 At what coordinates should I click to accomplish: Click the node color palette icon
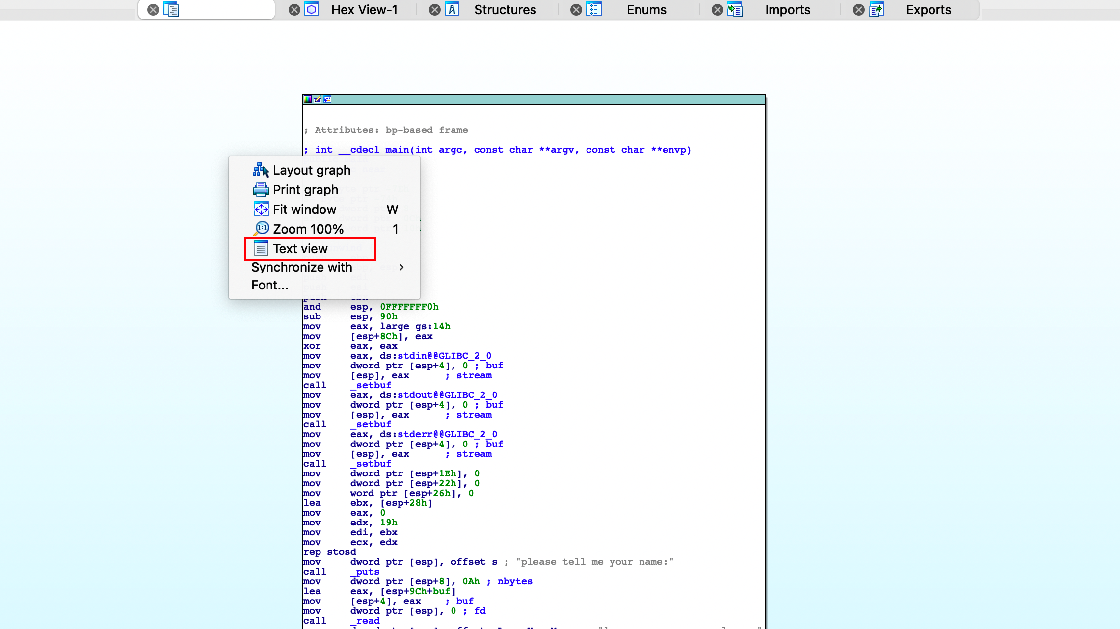click(308, 100)
